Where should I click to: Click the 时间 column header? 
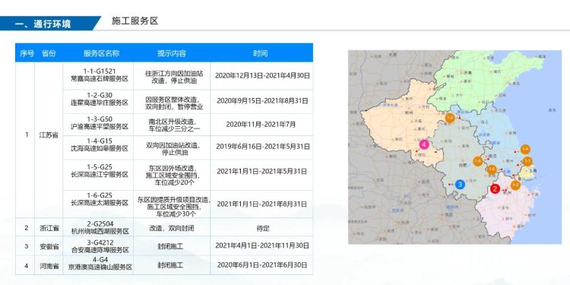260,53
